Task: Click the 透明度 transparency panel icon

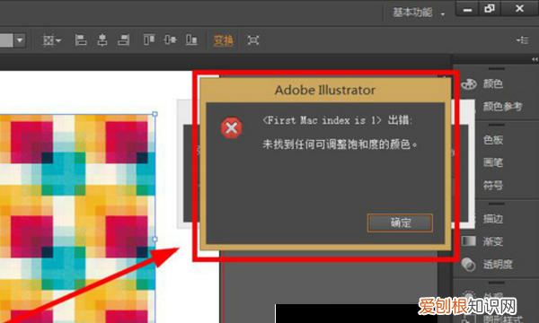Action: [x=468, y=265]
